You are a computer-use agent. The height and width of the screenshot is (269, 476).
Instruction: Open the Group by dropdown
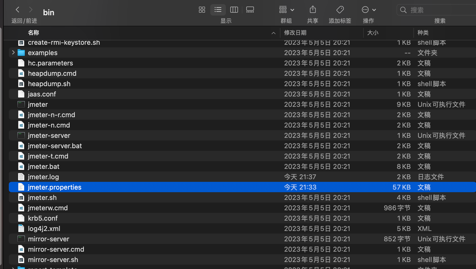click(287, 10)
